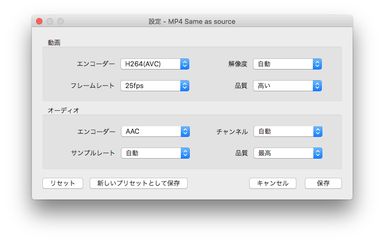Viewport: 386px width, 243px height.
Task: Click blue arrow stepper of 解像度 selector
Action: tap(317, 64)
